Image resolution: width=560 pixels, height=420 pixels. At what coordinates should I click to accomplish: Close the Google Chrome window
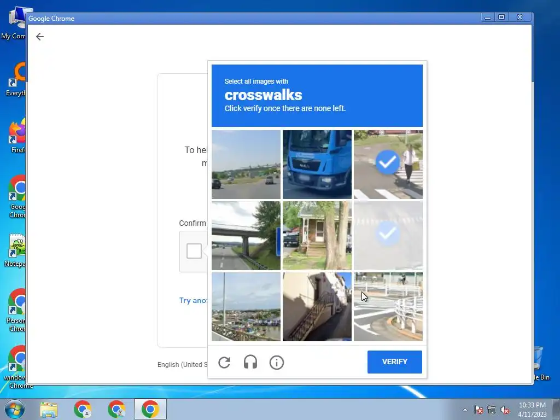pos(520,17)
